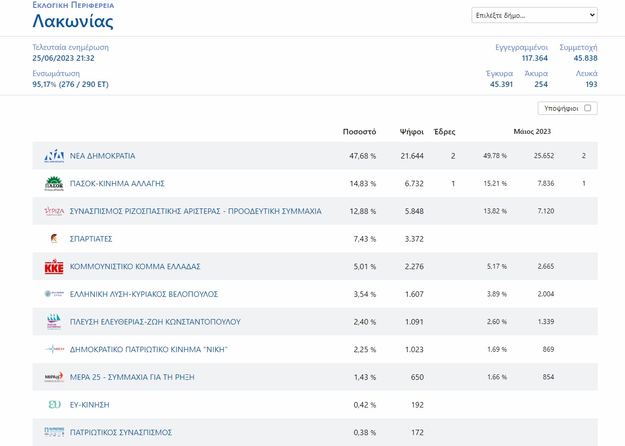Click the ΝΙΚΗ party logo
Image resolution: width=625 pixels, height=446 pixels.
point(54,350)
